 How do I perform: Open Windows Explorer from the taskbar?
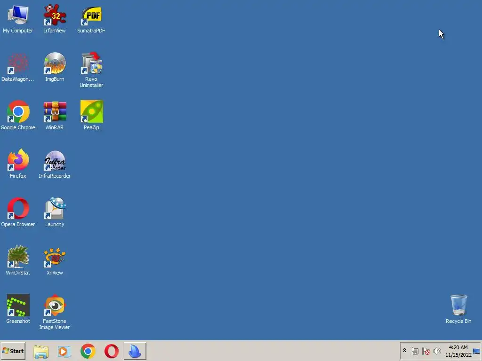(41, 351)
